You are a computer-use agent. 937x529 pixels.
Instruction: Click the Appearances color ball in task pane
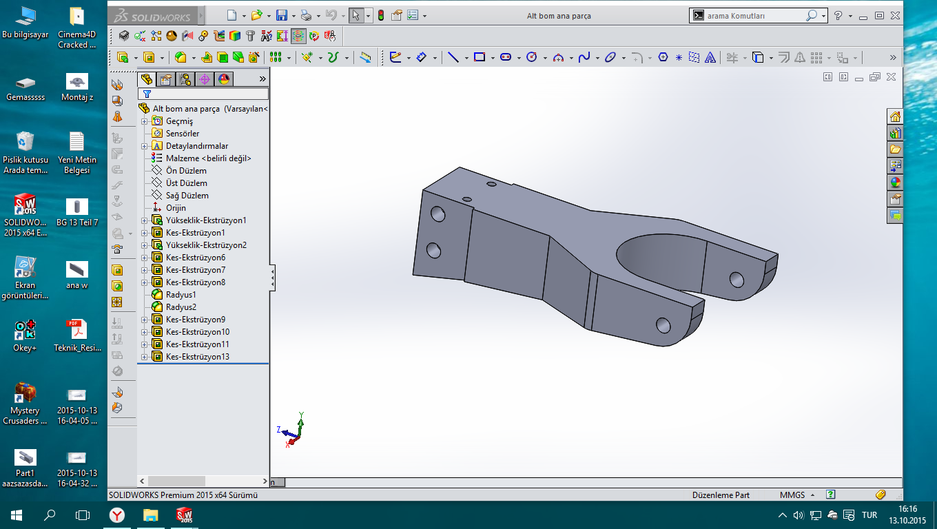pyautogui.click(x=895, y=183)
